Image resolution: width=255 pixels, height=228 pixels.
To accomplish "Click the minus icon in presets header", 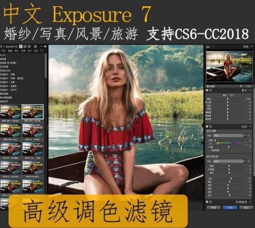I will (42, 46).
